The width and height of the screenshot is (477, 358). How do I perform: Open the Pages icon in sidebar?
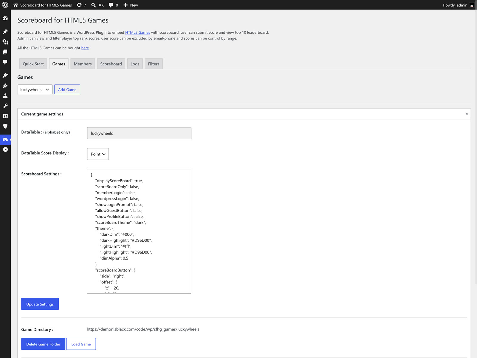(x=5, y=52)
